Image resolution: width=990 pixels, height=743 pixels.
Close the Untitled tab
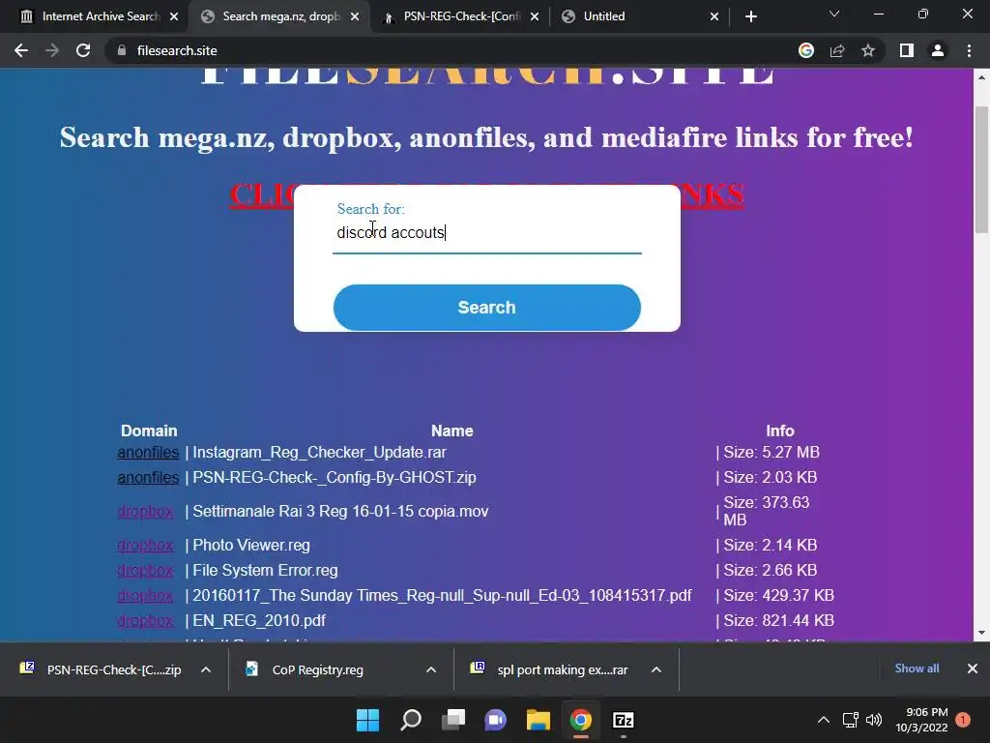pyautogui.click(x=714, y=16)
